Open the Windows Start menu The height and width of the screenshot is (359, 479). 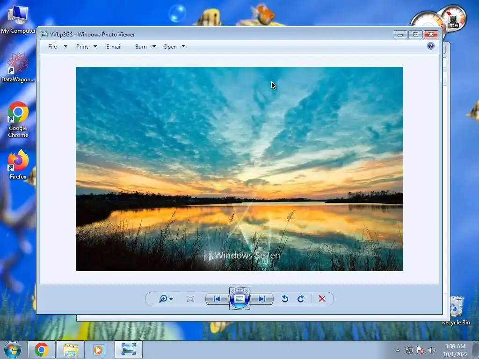pos(13,350)
